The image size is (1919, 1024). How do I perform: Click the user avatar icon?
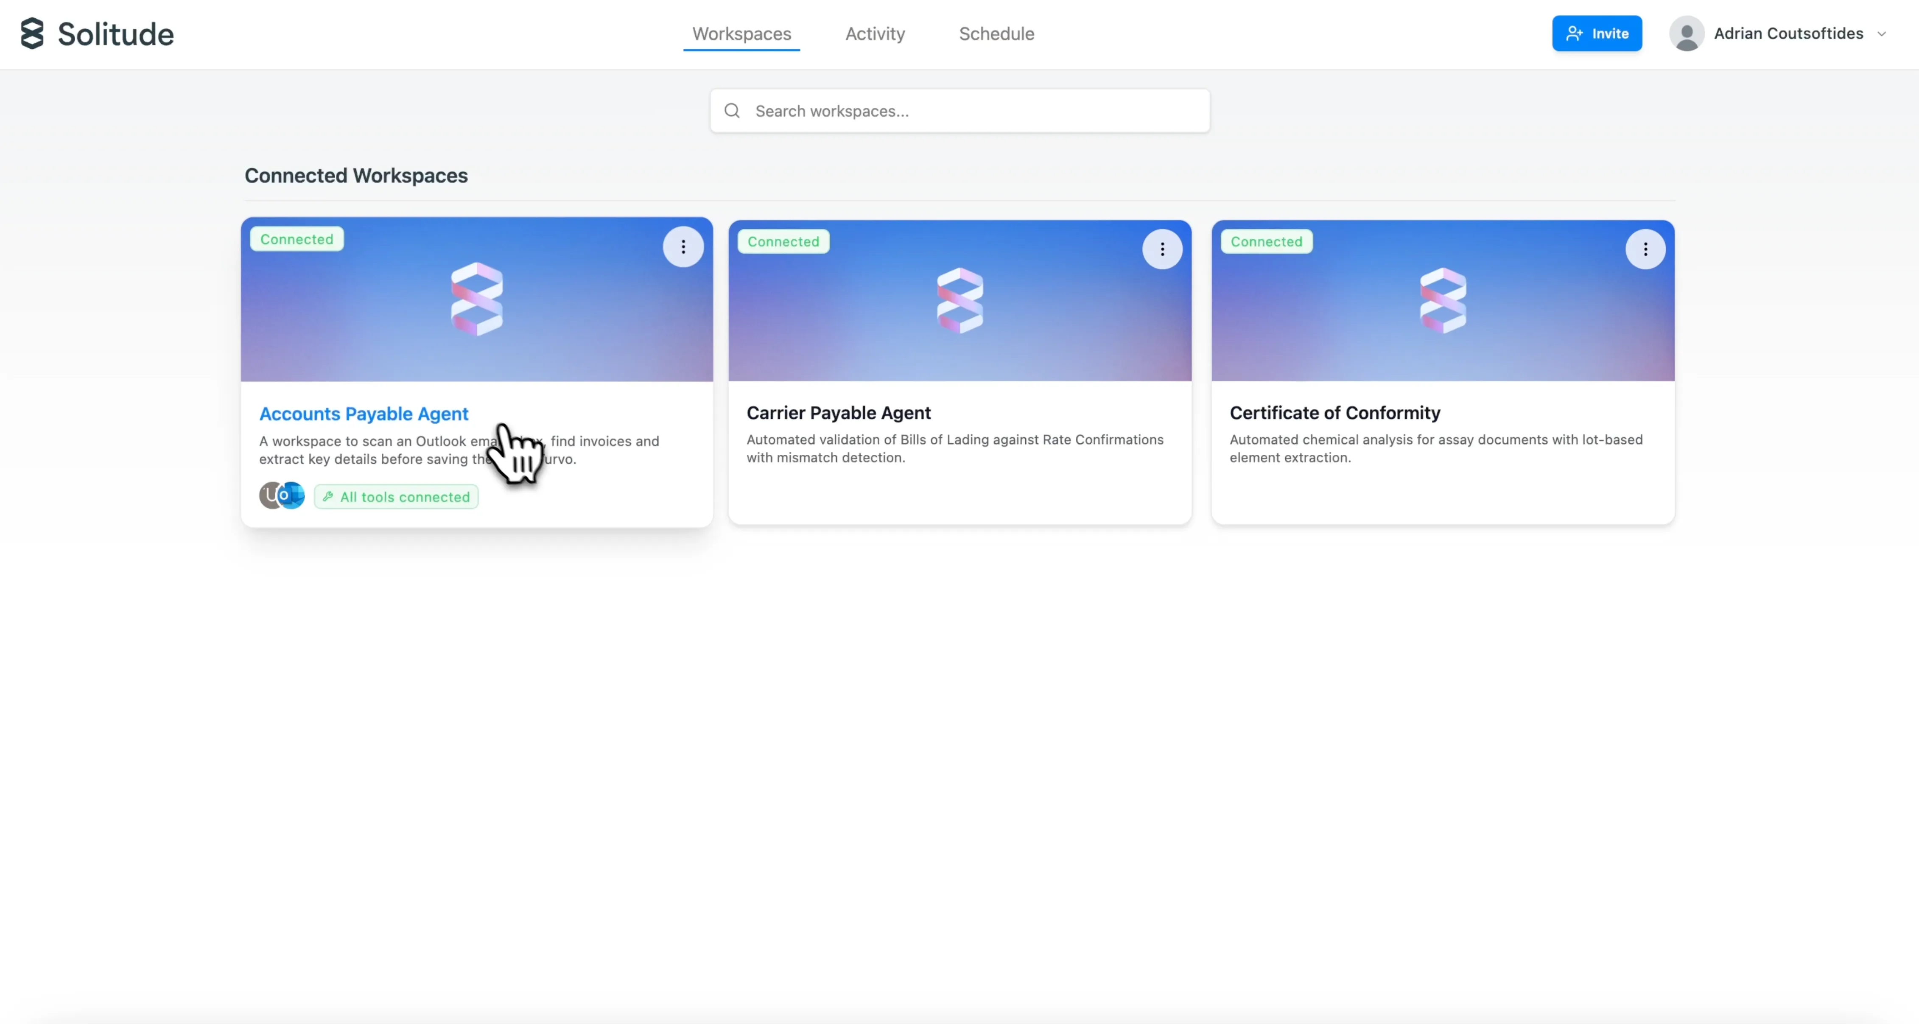click(1687, 34)
